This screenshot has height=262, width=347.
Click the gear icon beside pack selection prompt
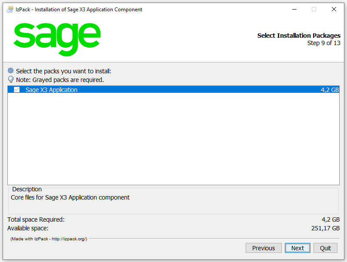tap(11, 71)
